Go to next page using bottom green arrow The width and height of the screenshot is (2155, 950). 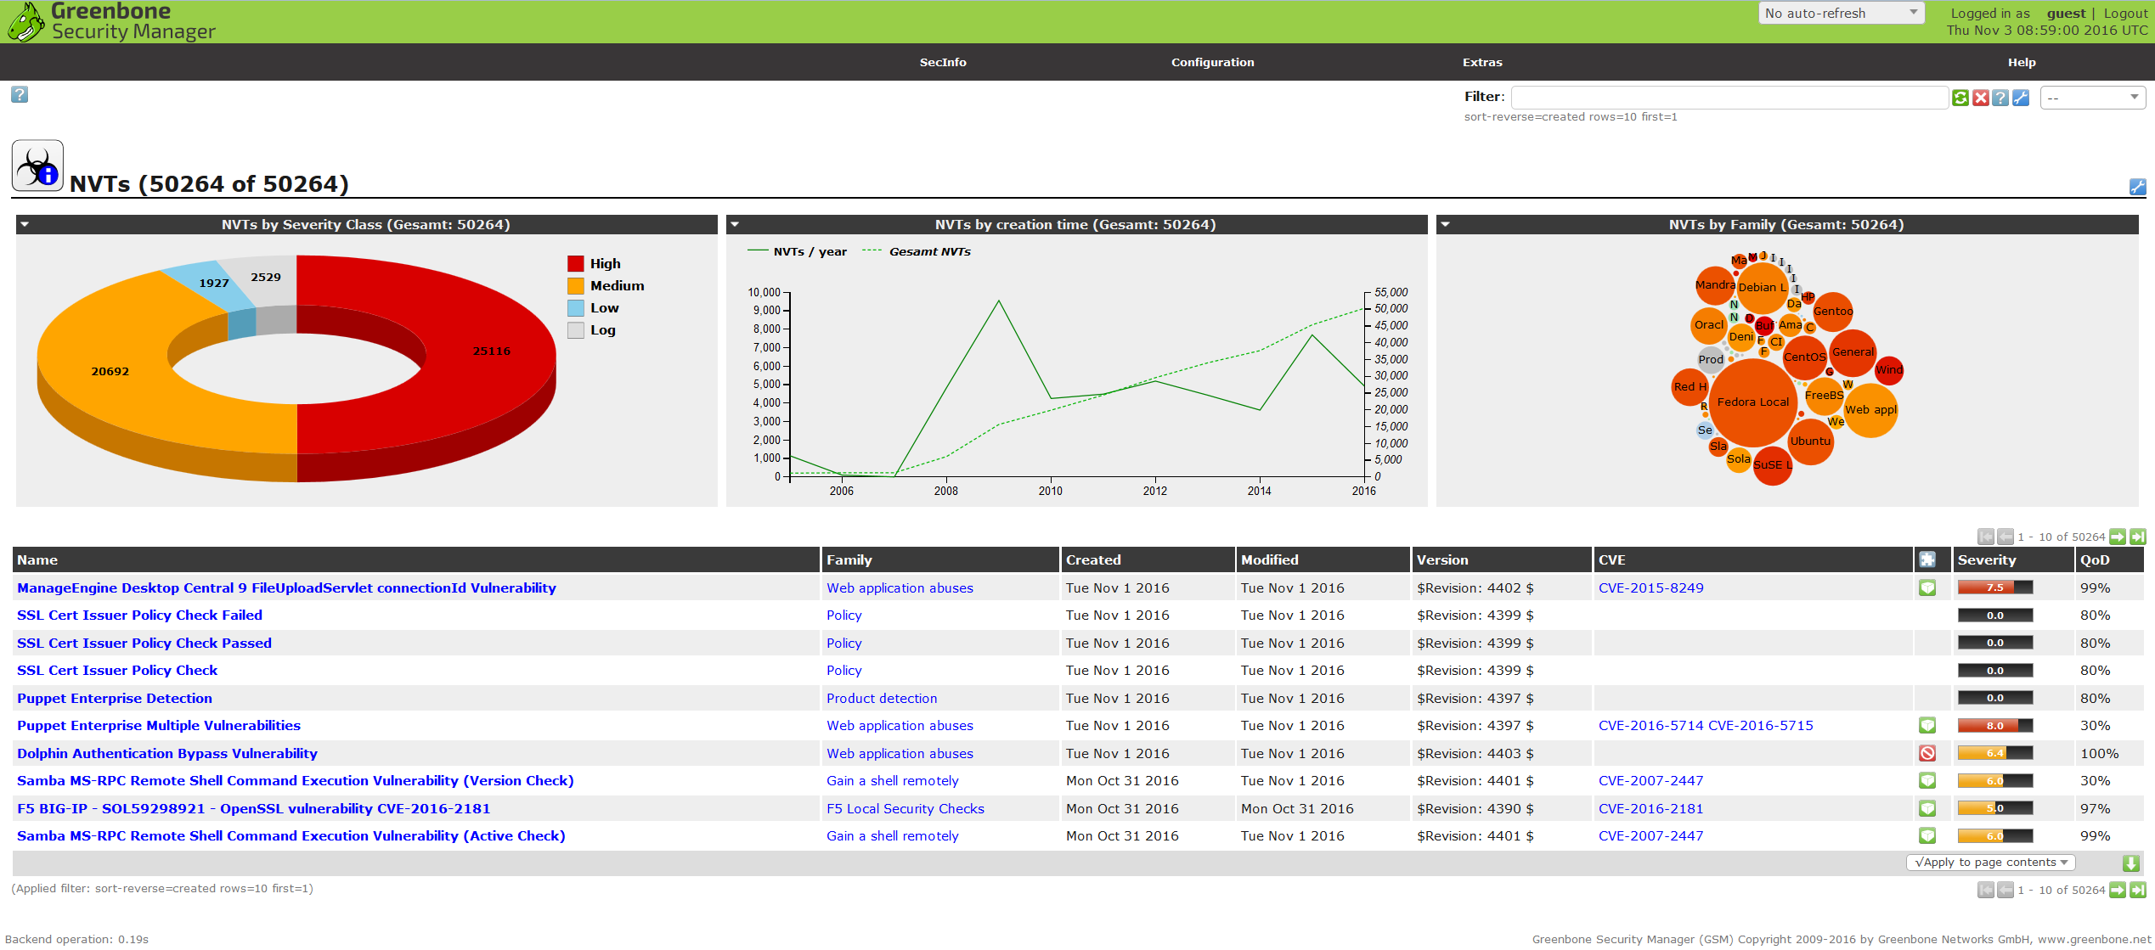click(x=2118, y=890)
